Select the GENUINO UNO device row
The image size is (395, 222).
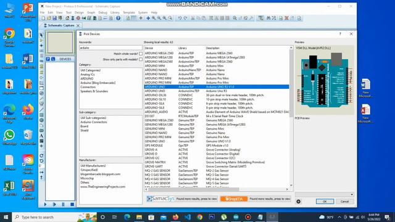(217, 141)
